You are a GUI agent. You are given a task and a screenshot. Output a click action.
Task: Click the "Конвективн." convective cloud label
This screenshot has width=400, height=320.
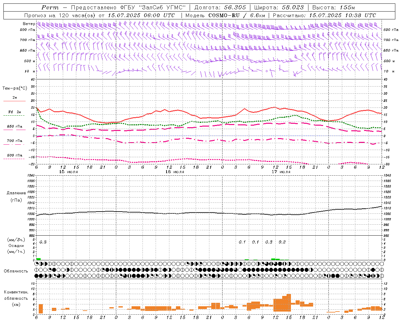coord(16,292)
